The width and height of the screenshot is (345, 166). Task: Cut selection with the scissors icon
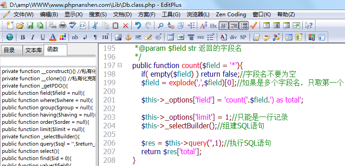click(x=95, y=25)
